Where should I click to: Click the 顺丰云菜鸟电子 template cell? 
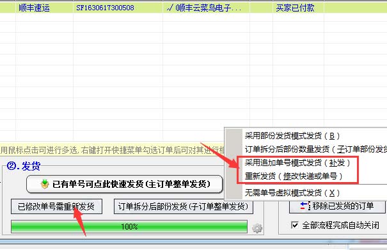[206, 8]
